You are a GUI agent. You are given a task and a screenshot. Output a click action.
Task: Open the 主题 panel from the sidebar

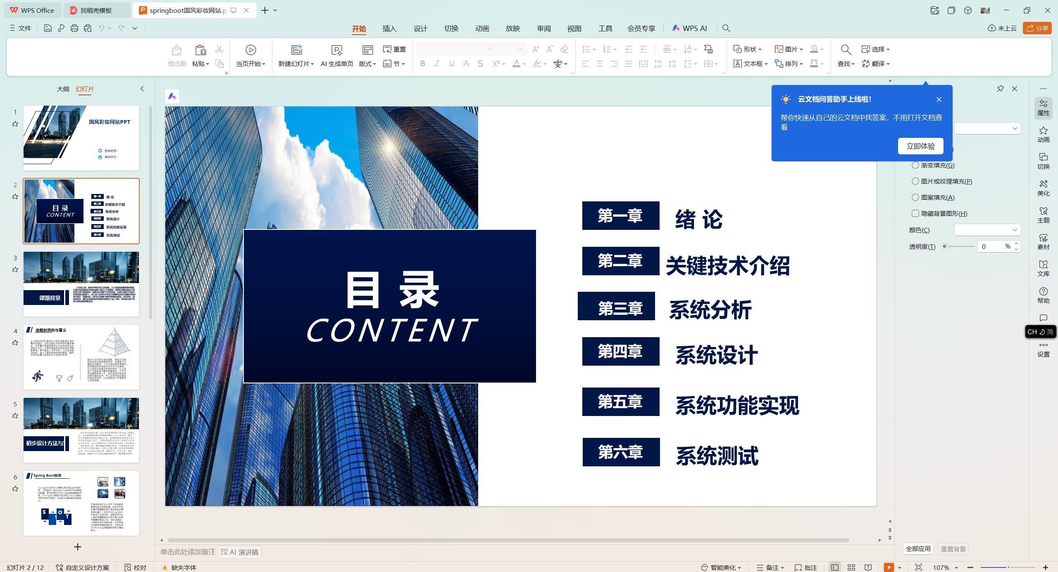click(x=1043, y=215)
